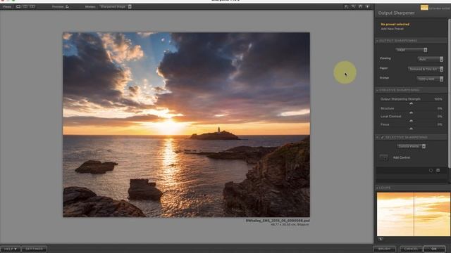This screenshot has width=451, height=253.
Task: Click Add New Preset
Action: [392, 29]
